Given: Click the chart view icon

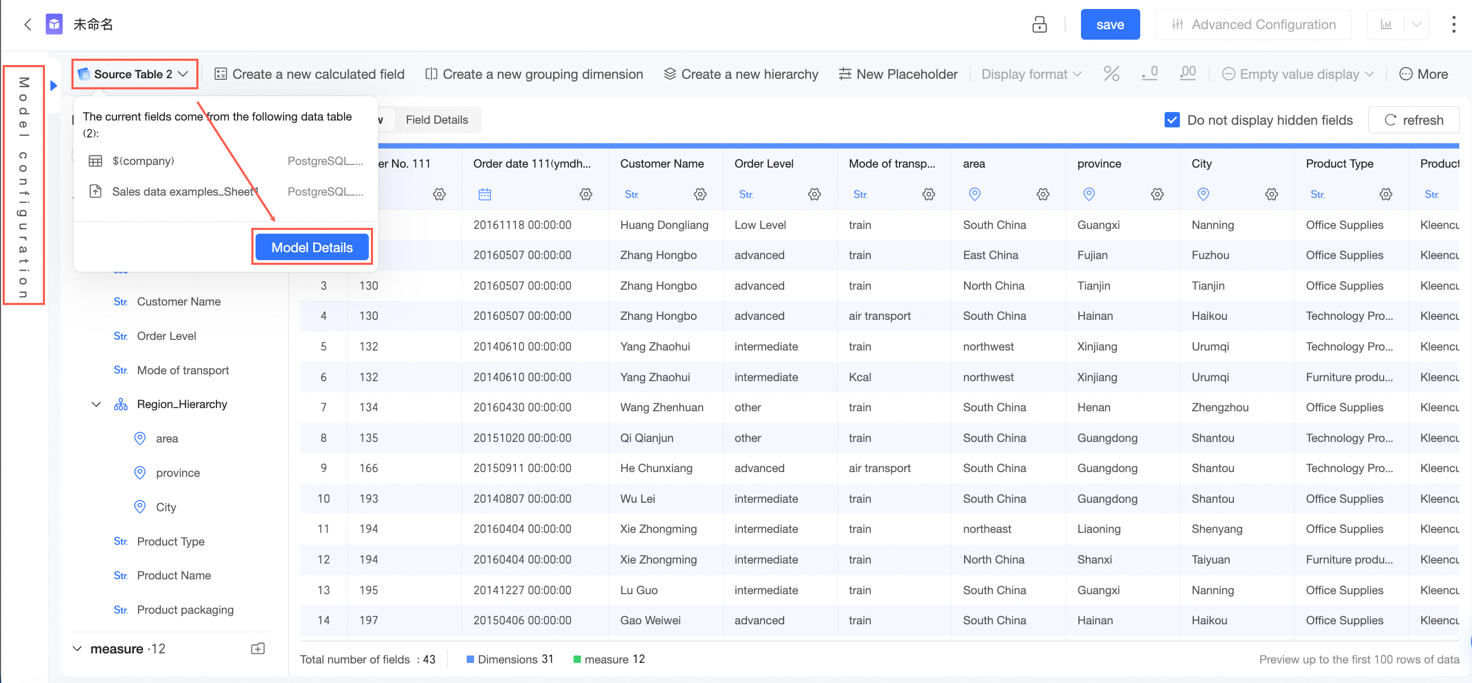Looking at the screenshot, I should coord(1386,24).
